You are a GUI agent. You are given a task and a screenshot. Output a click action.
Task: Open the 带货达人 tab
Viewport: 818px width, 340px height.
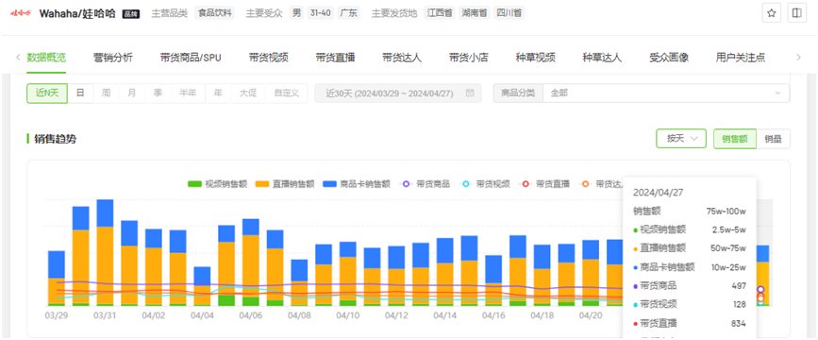402,58
